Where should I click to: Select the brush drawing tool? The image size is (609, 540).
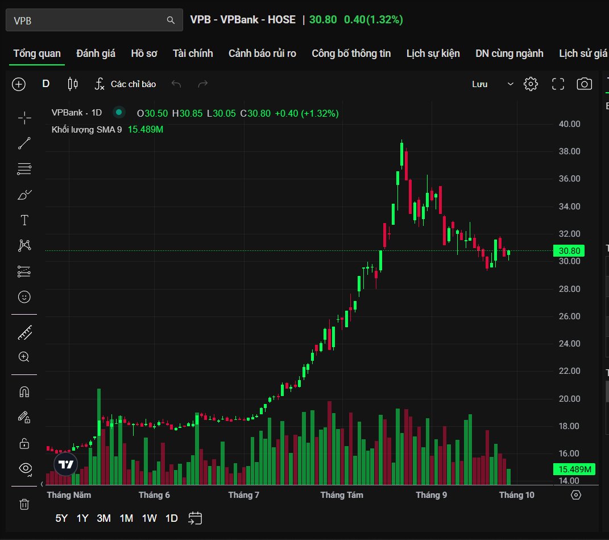coord(24,195)
